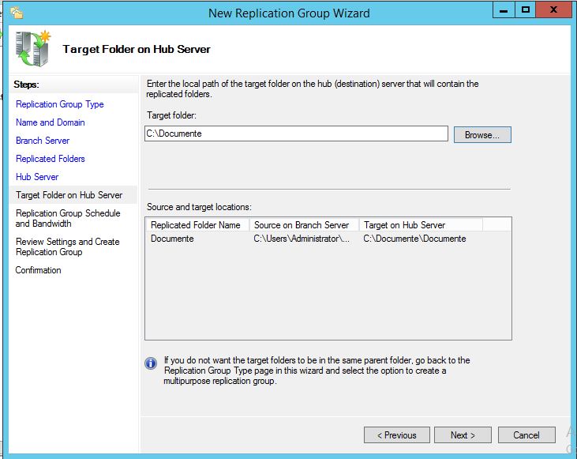Sort by Replicated Folder Name column
The height and width of the screenshot is (459, 577).
click(197, 225)
